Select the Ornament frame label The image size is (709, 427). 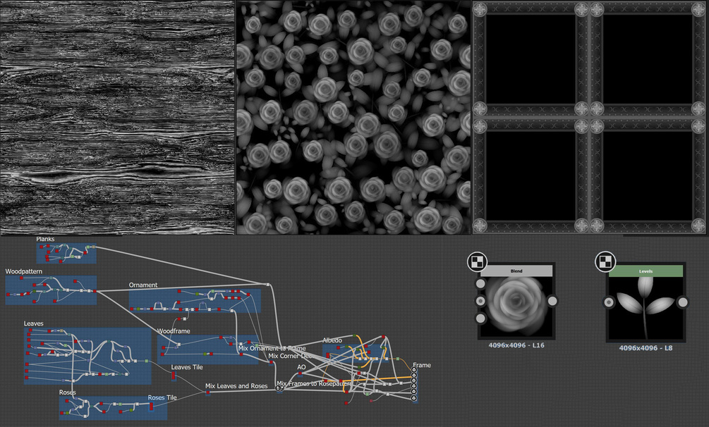(x=143, y=285)
